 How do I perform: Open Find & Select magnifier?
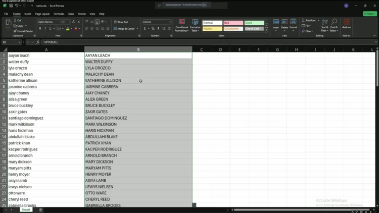334,25
